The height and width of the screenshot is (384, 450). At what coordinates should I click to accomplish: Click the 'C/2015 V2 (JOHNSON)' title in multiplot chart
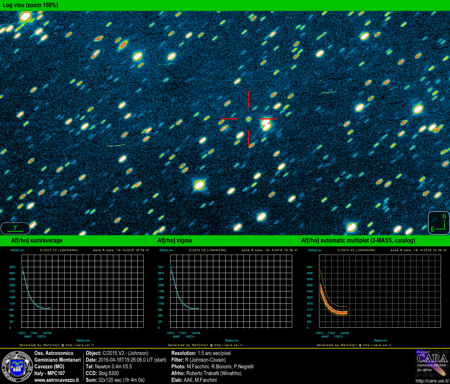pyautogui.click(x=356, y=250)
